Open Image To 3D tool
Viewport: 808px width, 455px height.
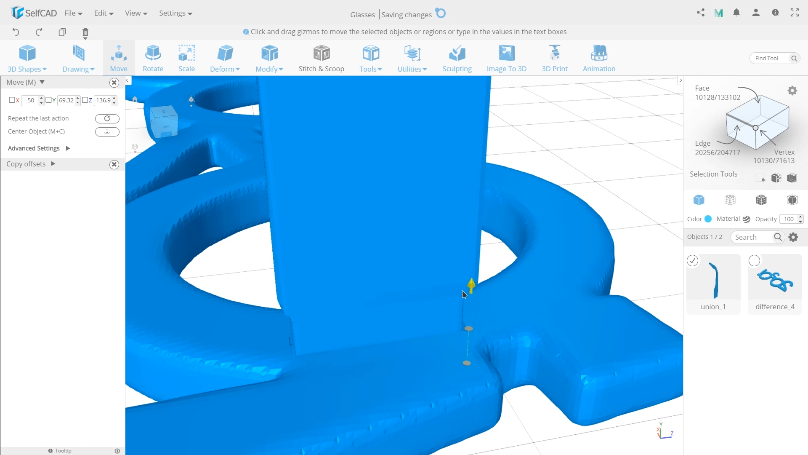(x=507, y=58)
